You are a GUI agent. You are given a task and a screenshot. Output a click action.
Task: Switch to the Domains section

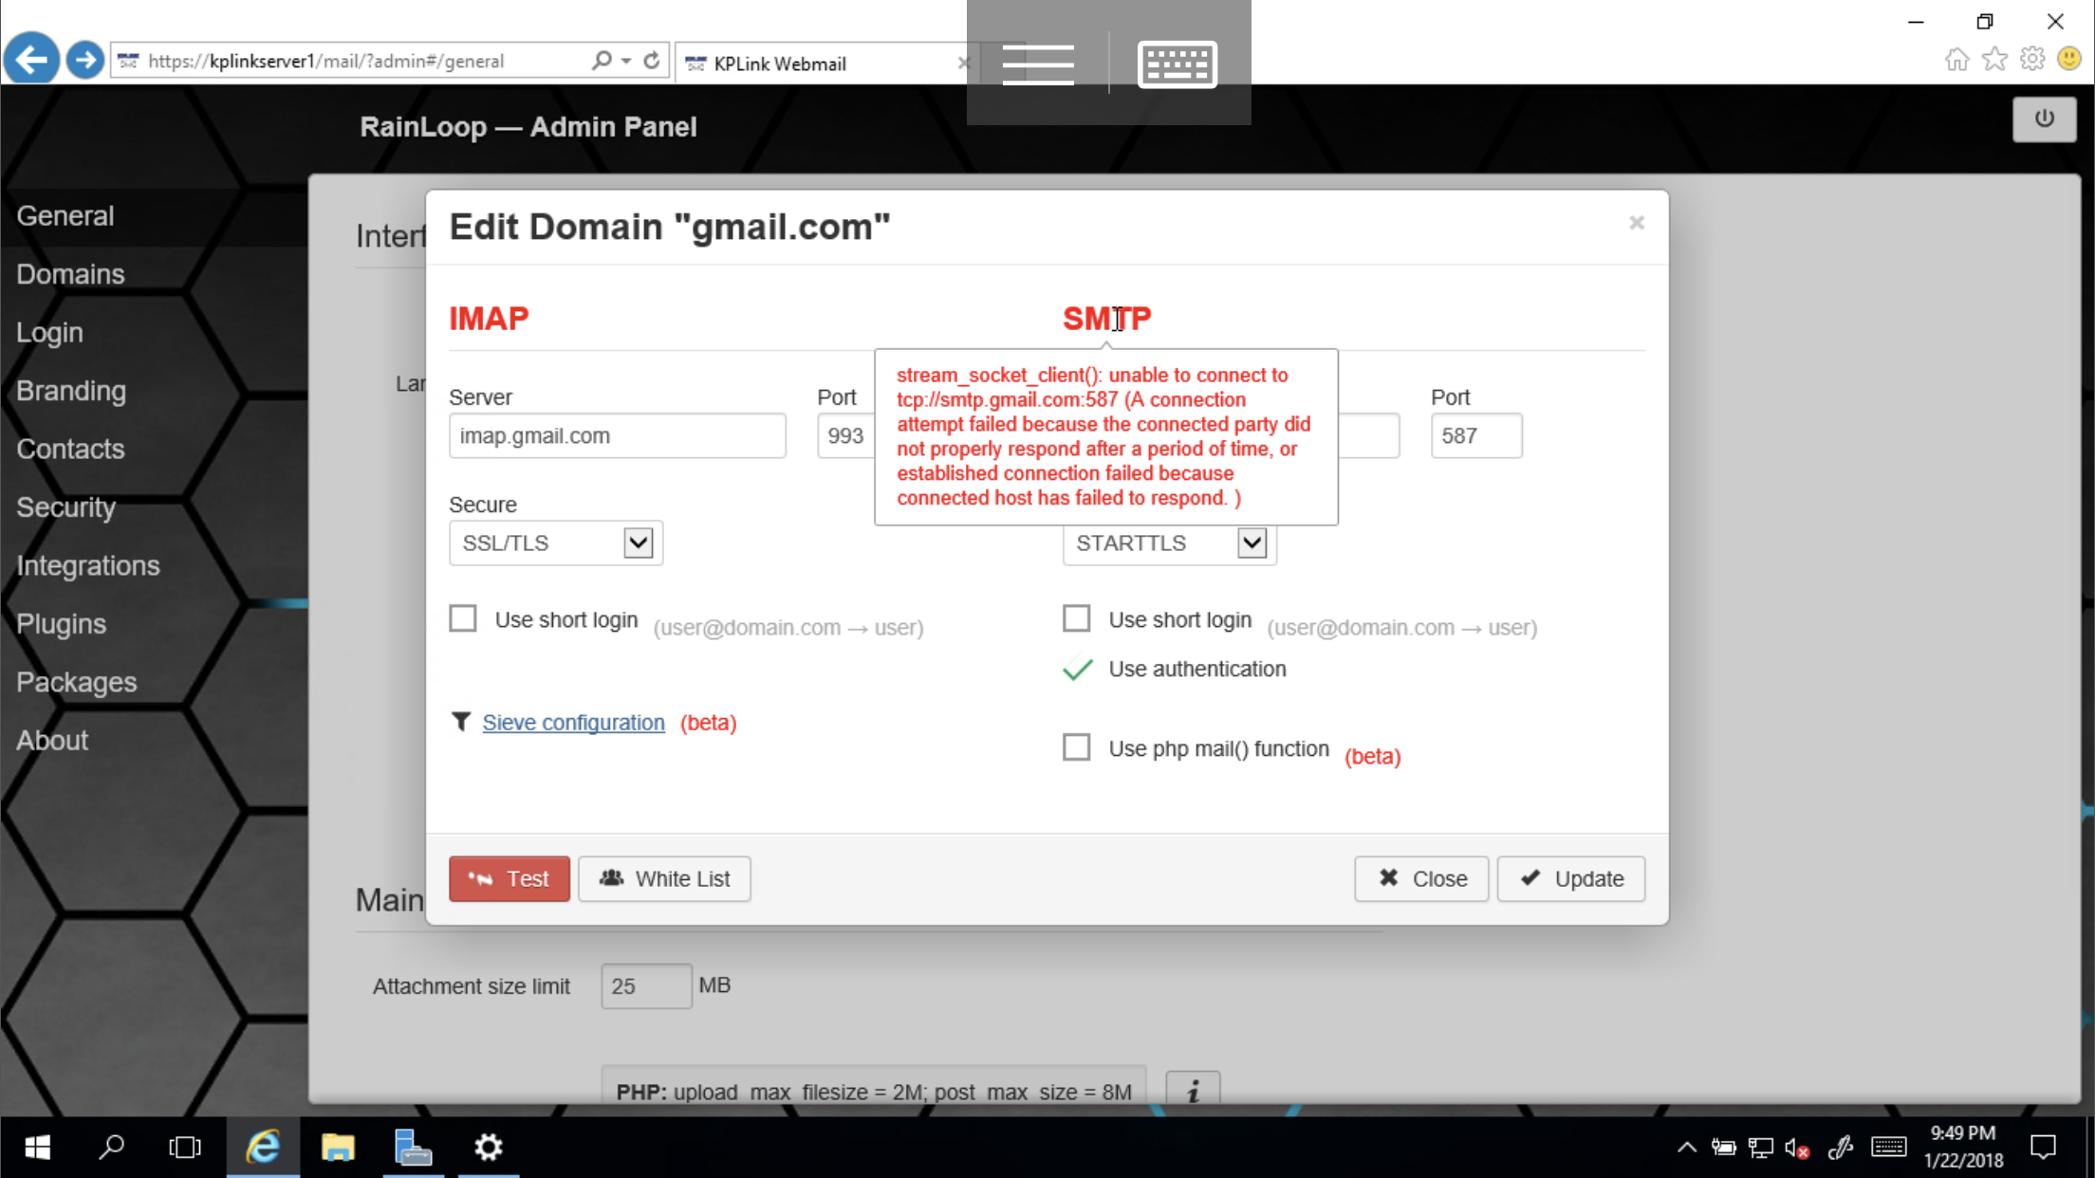(x=69, y=273)
